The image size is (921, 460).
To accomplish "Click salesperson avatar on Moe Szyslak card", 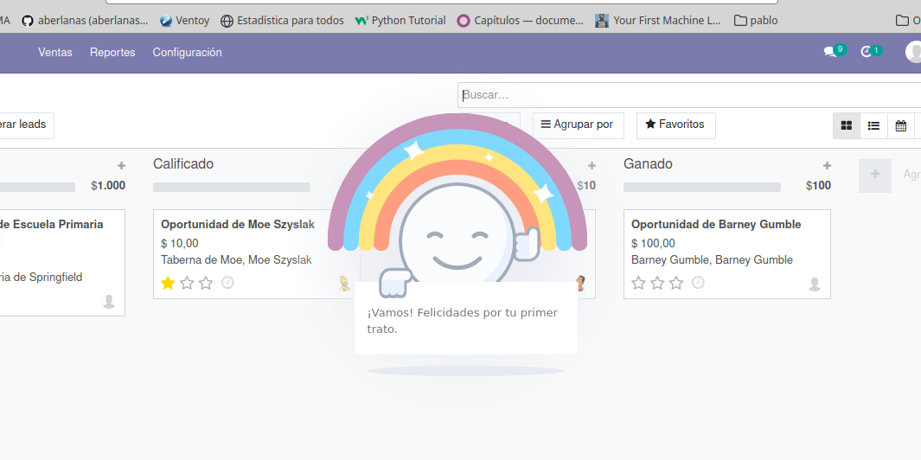I will pos(345,283).
